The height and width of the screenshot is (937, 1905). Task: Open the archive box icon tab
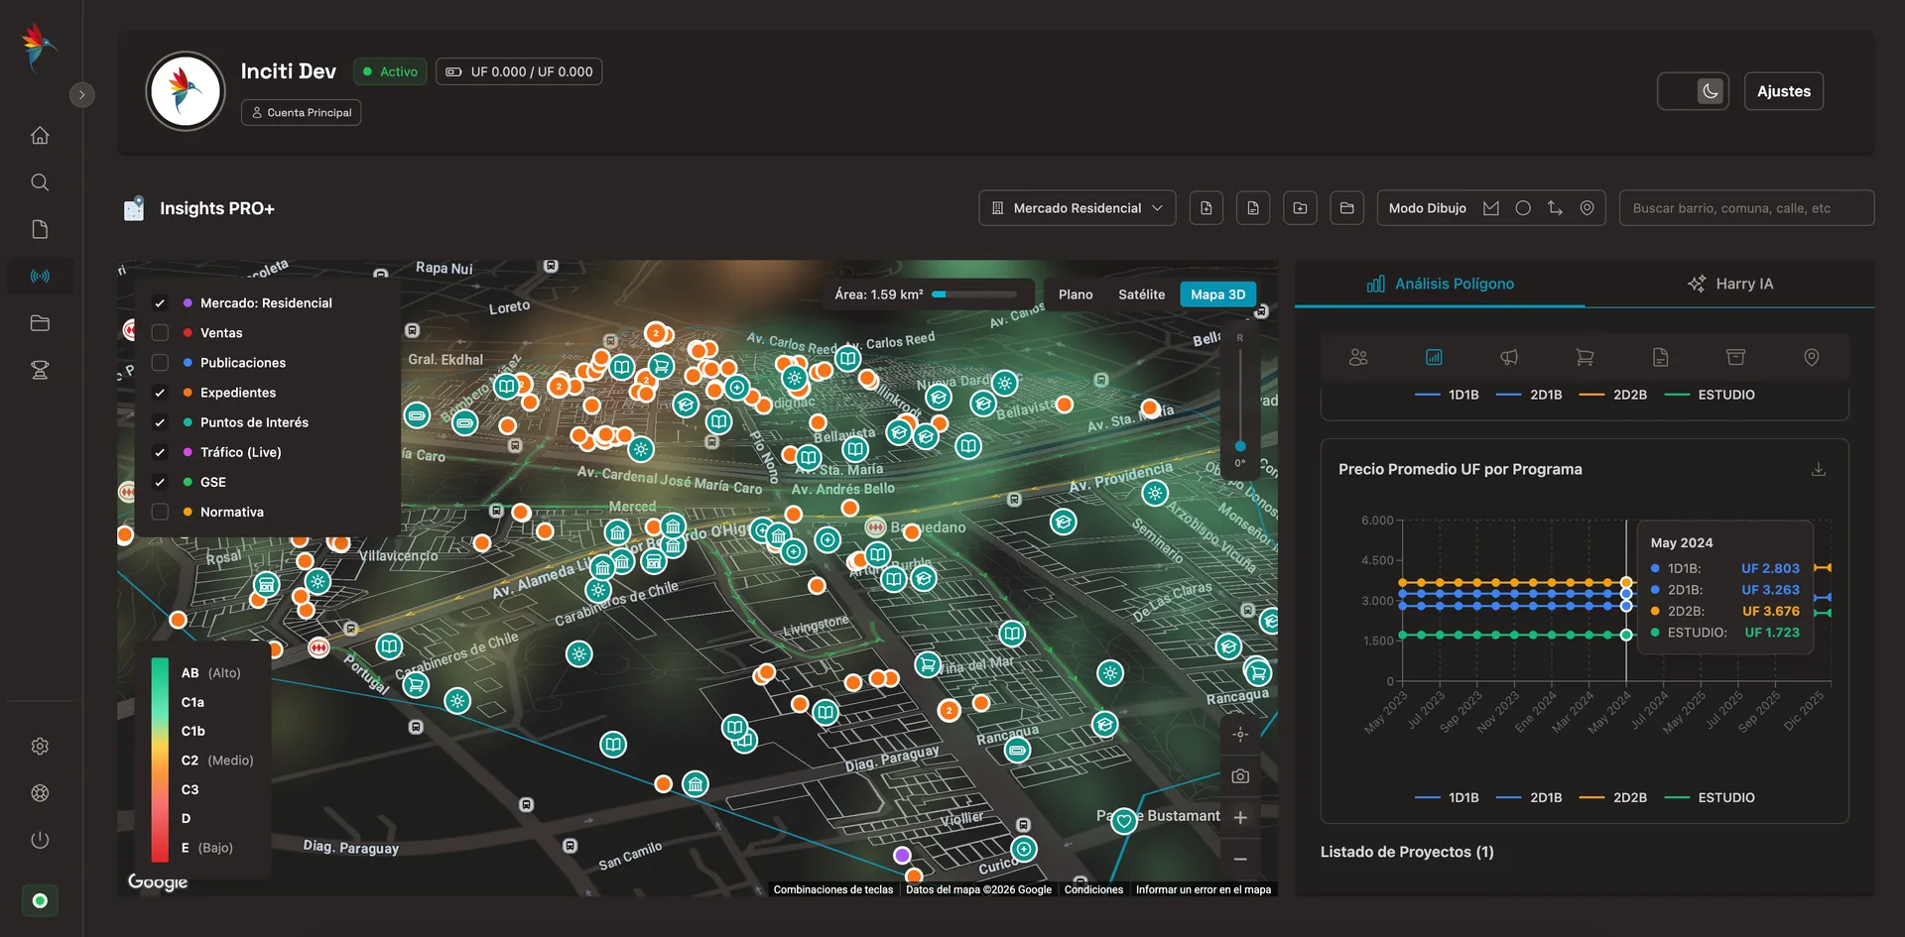pos(1735,357)
